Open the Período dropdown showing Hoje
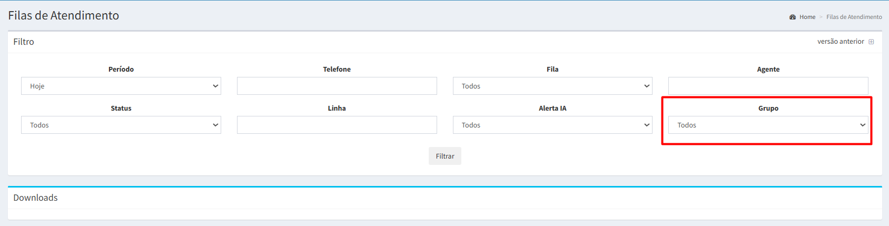Viewport: 889px width, 226px height. click(x=121, y=86)
